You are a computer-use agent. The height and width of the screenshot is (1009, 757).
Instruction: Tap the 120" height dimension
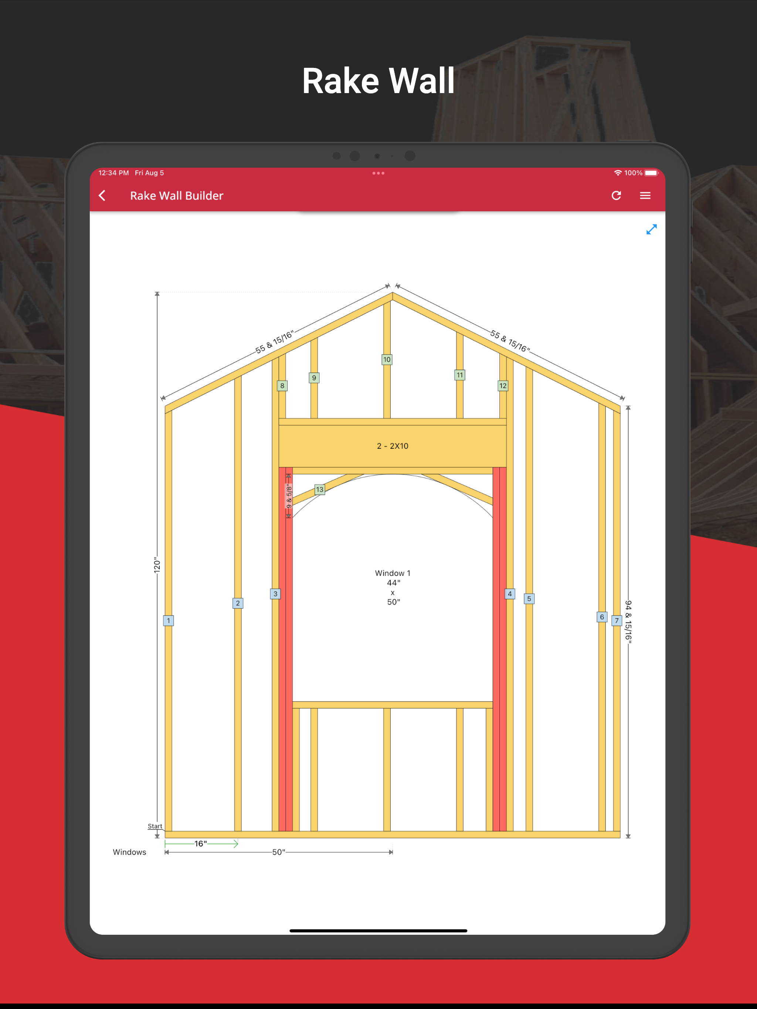tap(157, 565)
